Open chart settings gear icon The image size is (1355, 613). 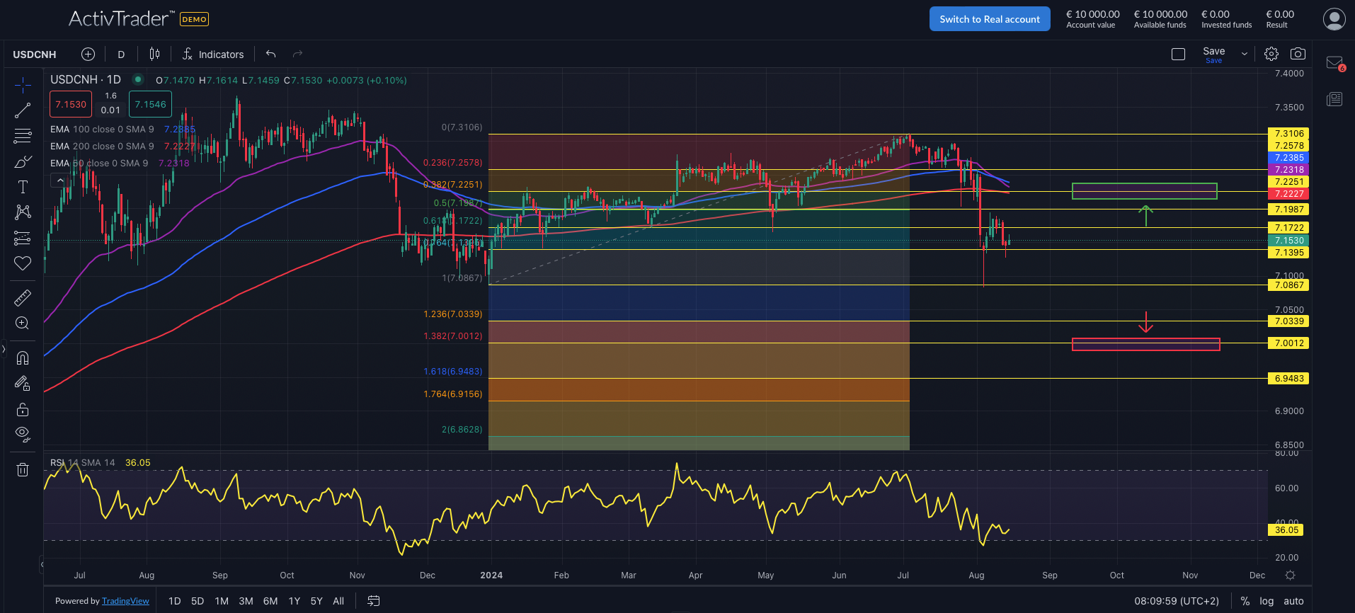[x=1271, y=54]
